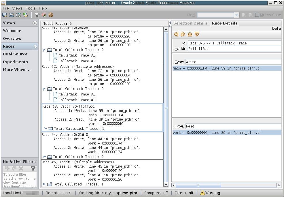Click the Race Details horizontal scrollbar thumb

198,185
